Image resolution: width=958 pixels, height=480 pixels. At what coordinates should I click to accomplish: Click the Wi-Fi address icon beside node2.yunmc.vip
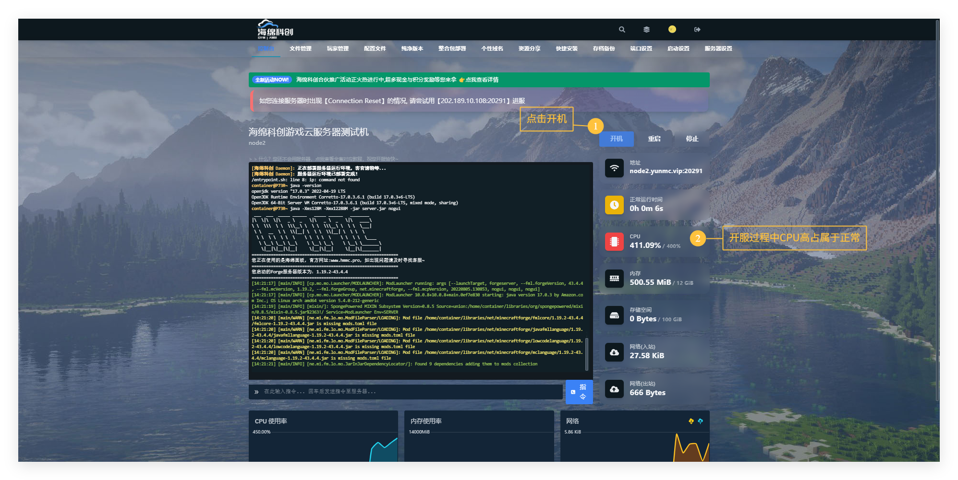pos(614,168)
